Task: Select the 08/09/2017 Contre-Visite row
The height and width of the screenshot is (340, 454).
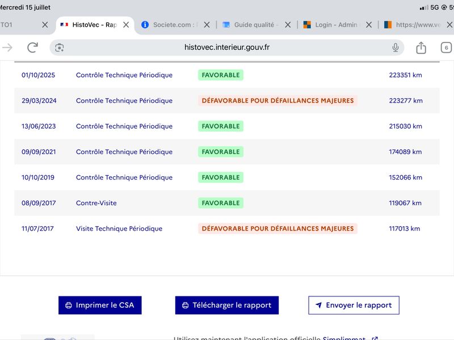Action: 226,203
